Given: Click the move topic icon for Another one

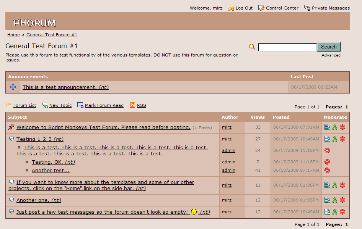Looking at the screenshot, I should pyautogui.click(x=327, y=200).
